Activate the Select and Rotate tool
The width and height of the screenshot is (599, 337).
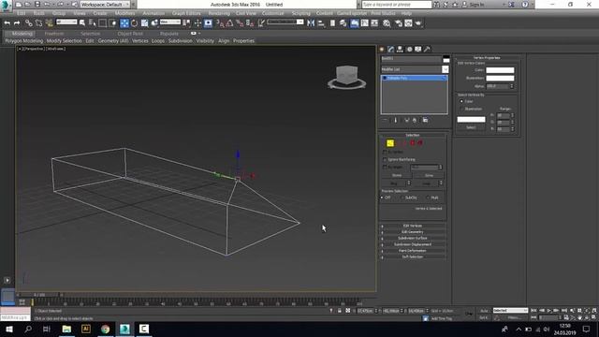(x=135, y=23)
